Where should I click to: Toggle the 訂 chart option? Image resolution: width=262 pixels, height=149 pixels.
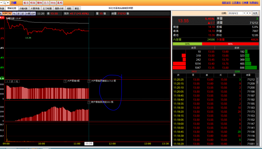[x=23, y=13]
